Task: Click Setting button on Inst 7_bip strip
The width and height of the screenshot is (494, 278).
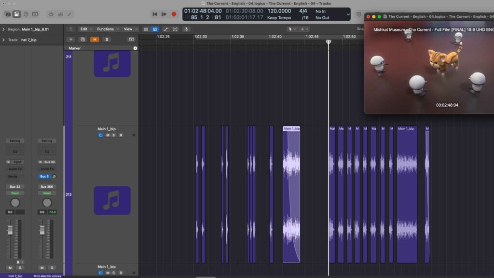Action: 15,141
